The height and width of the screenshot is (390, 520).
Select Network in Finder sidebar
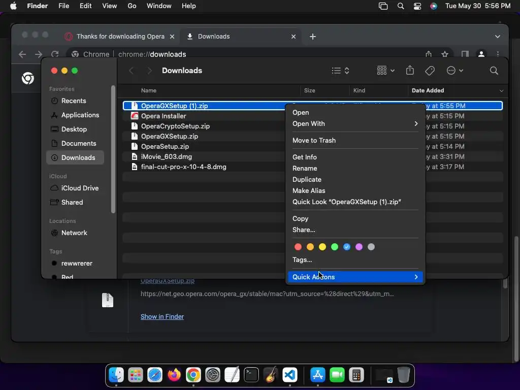(75, 233)
